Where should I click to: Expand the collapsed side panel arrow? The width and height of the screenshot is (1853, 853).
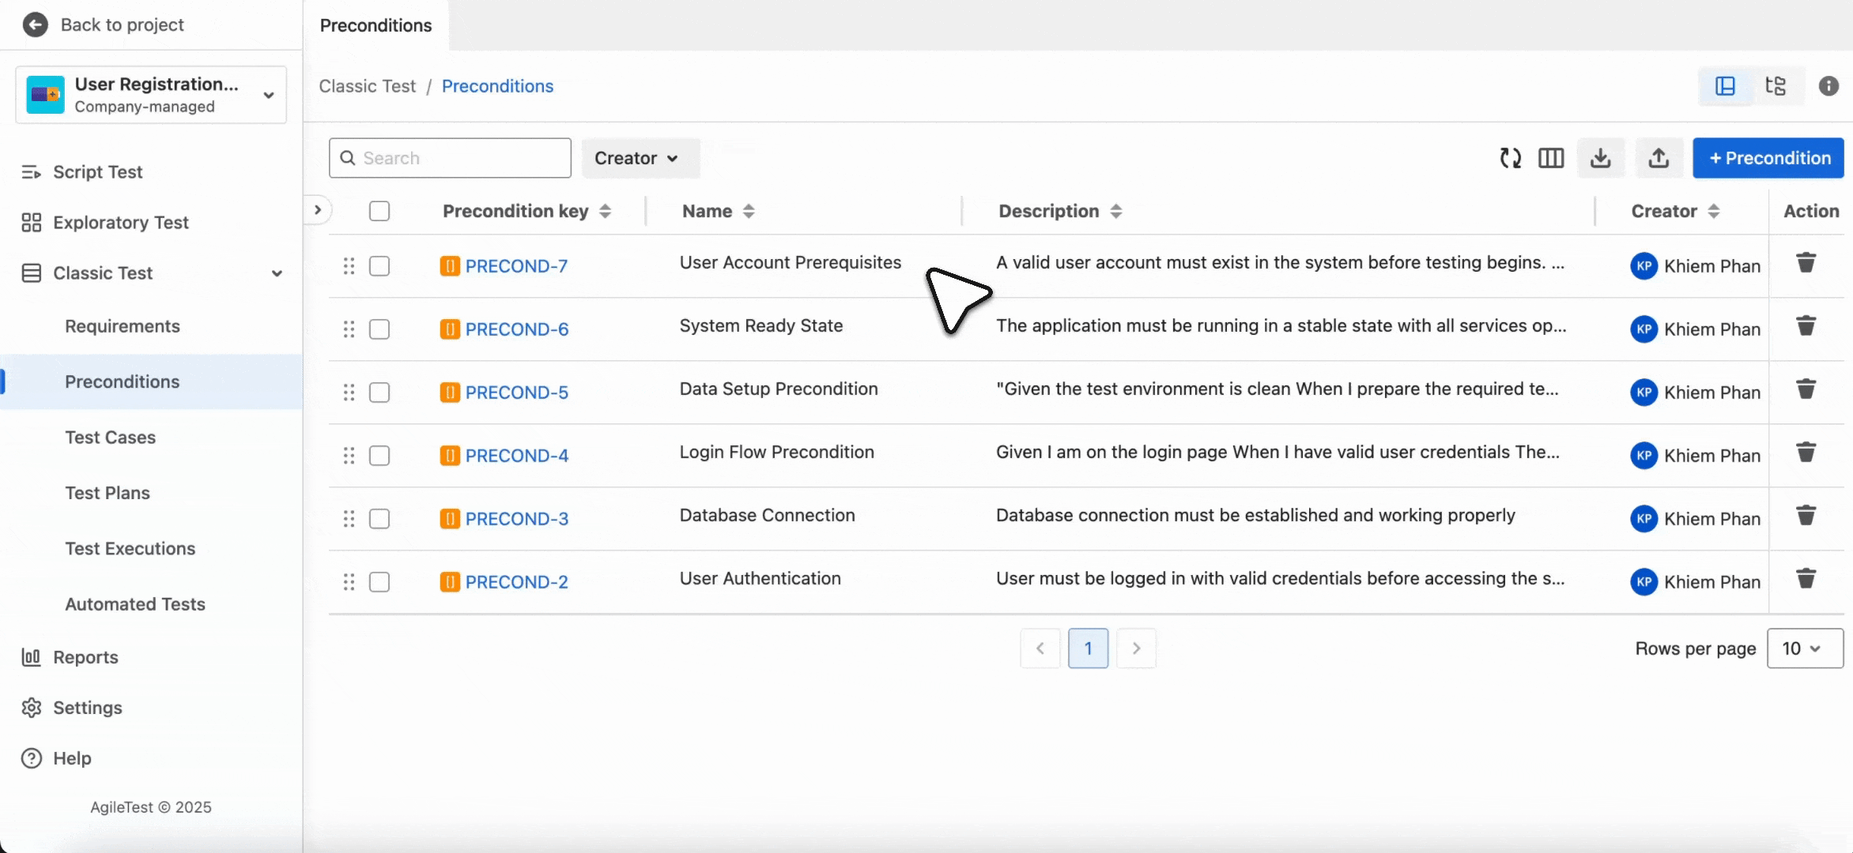coord(318,210)
